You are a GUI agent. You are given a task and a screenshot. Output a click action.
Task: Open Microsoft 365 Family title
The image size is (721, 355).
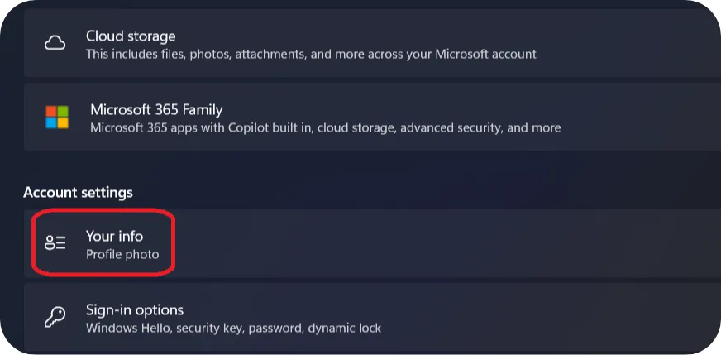click(x=156, y=109)
